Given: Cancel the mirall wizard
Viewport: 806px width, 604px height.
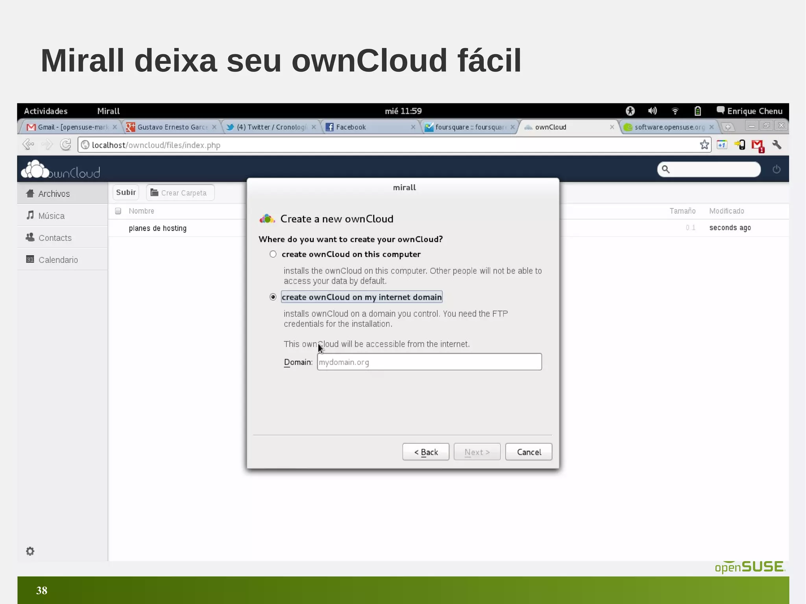Looking at the screenshot, I should 529,452.
